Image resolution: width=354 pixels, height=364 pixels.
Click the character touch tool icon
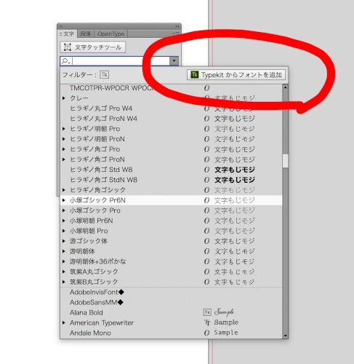pos(68,47)
